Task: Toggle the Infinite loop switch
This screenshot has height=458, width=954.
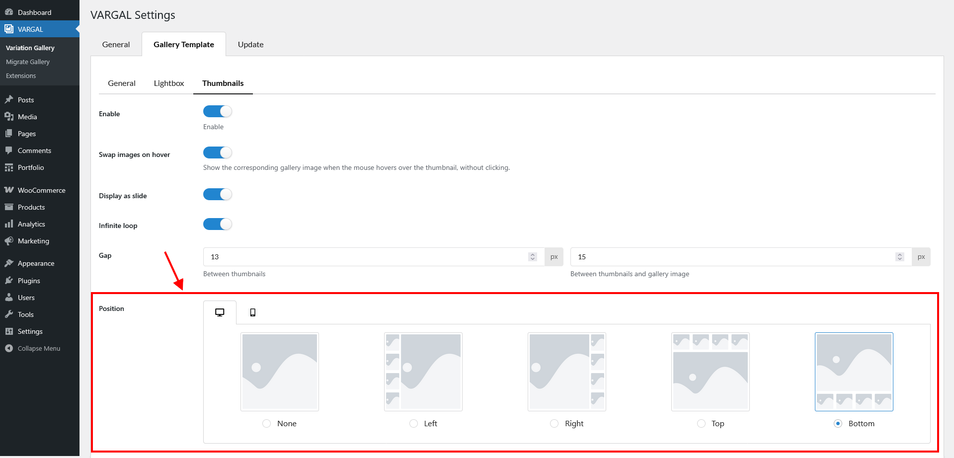Action: click(218, 224)
